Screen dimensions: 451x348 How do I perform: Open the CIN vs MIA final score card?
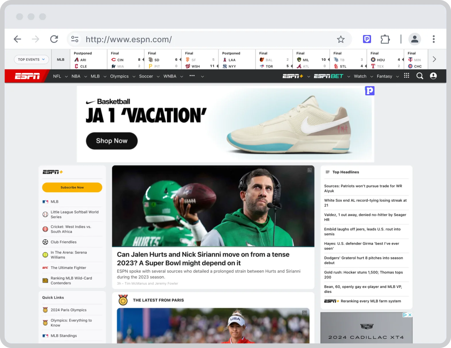click(126, 59)
